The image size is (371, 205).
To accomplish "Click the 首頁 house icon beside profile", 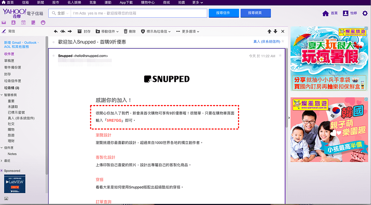I will (x=326, y=13).
